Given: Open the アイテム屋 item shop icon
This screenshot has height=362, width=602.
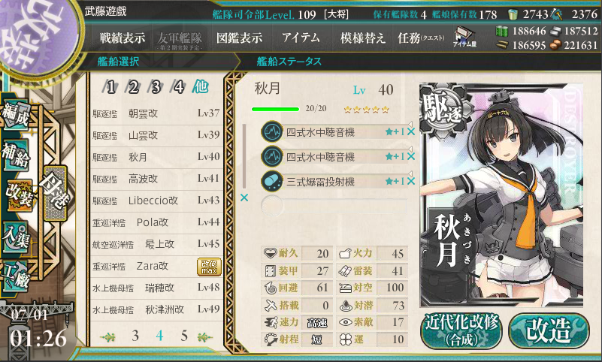Looking at the screenshot, I should click(x=464, y=38).
